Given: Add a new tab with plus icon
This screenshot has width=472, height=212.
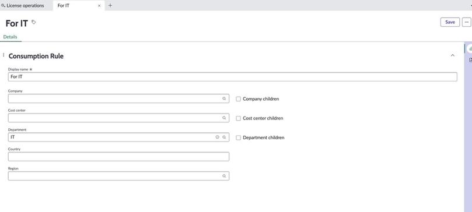Looking at the screenshot, I should pos(110,5).
